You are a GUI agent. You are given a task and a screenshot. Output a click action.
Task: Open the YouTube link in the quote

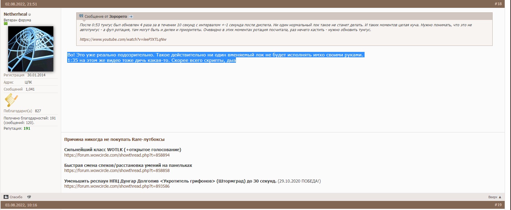click(x=123, y=40)
